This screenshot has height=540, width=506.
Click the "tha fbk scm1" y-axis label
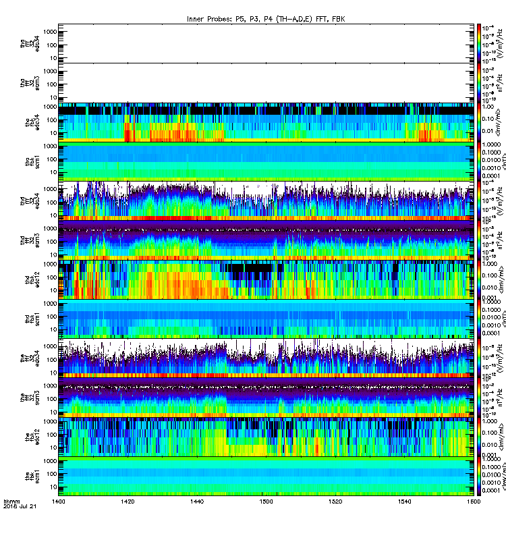[x=32, y=161]
